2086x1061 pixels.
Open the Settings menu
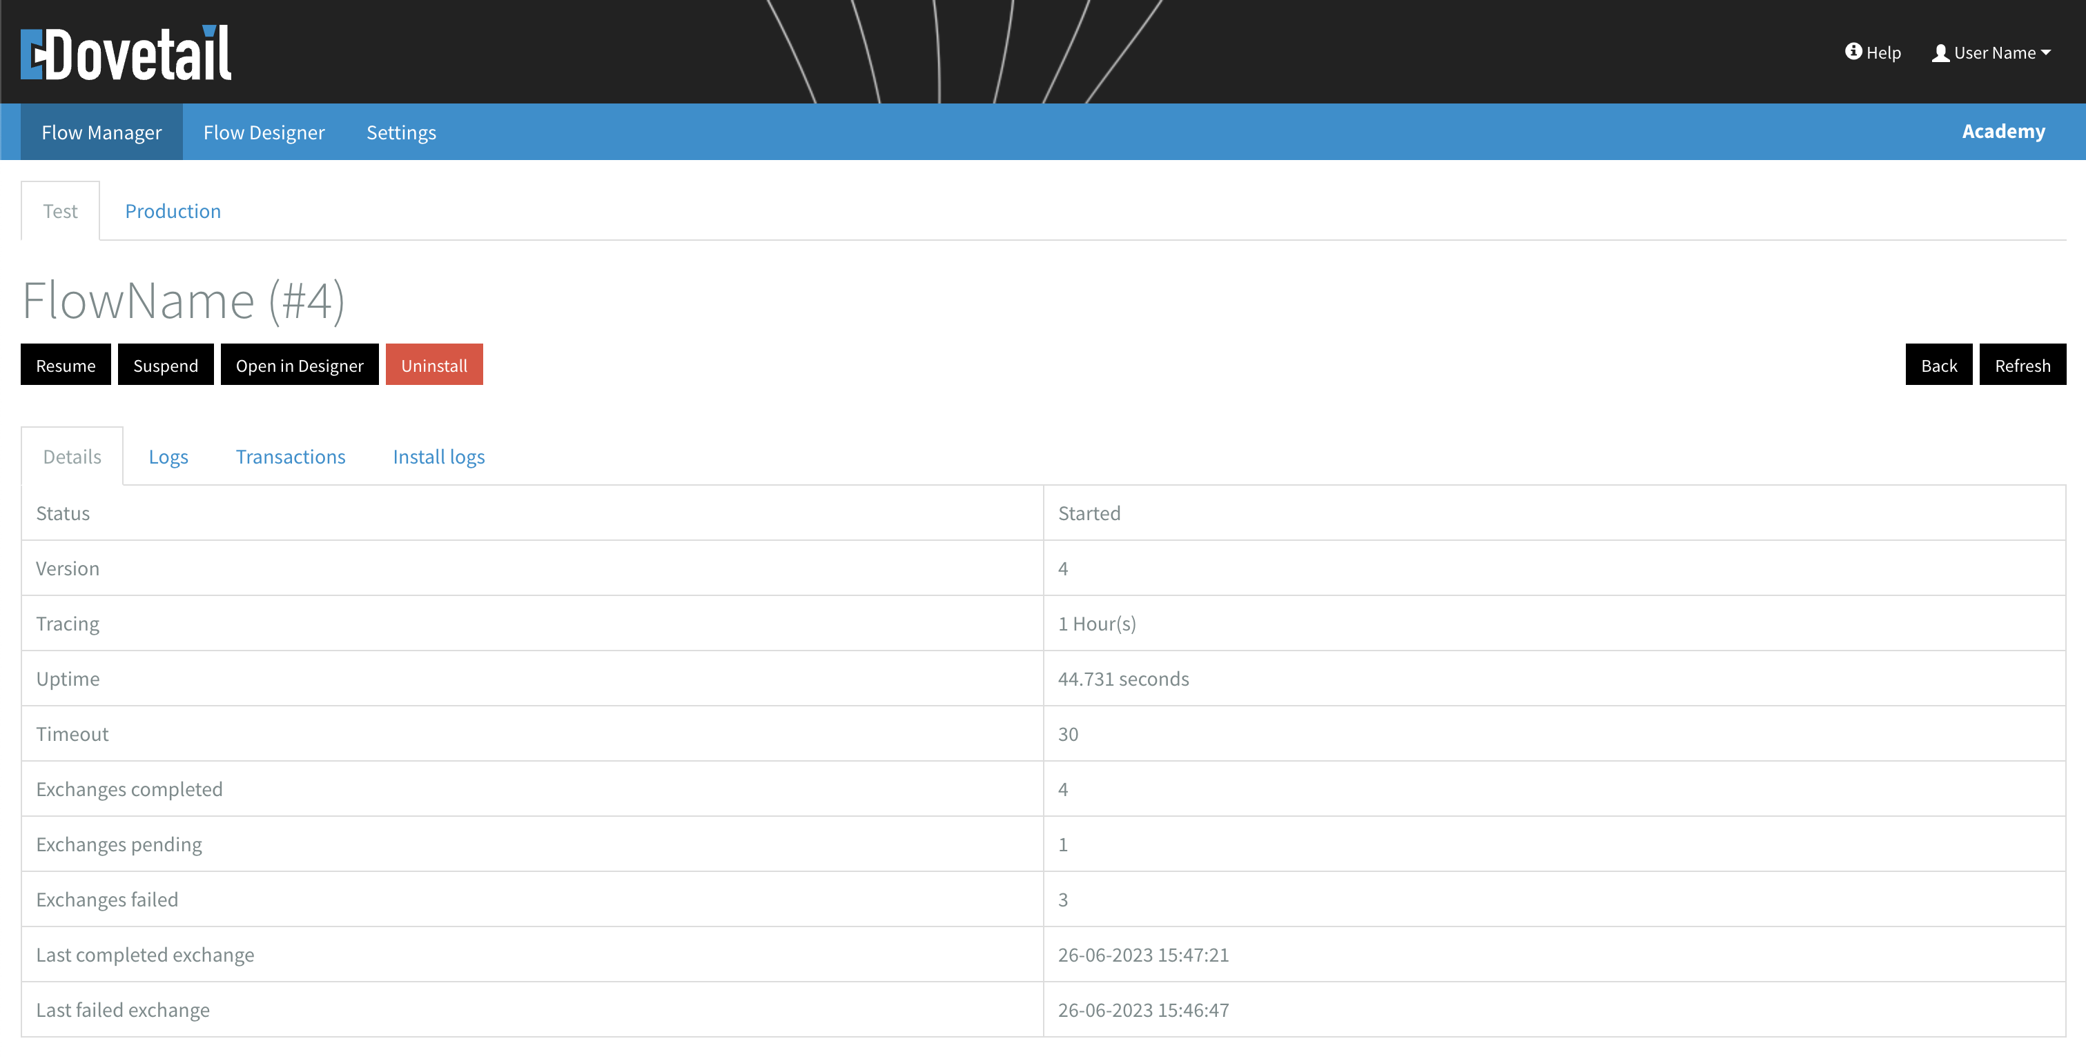pos(400,131)
